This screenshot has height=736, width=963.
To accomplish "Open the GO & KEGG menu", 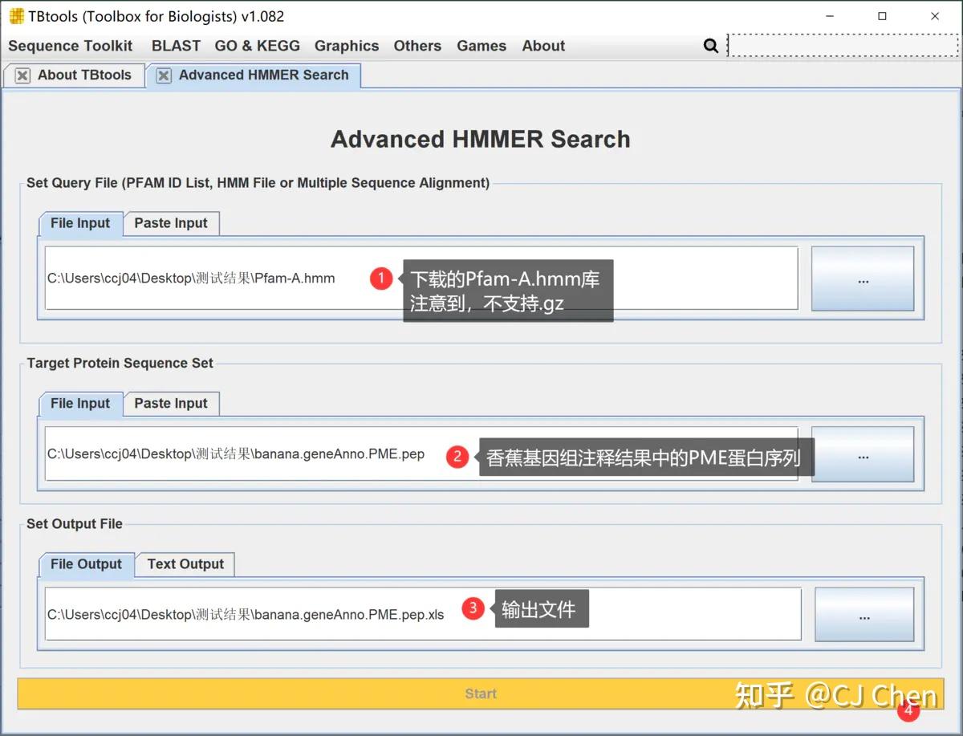I will 258,46.
